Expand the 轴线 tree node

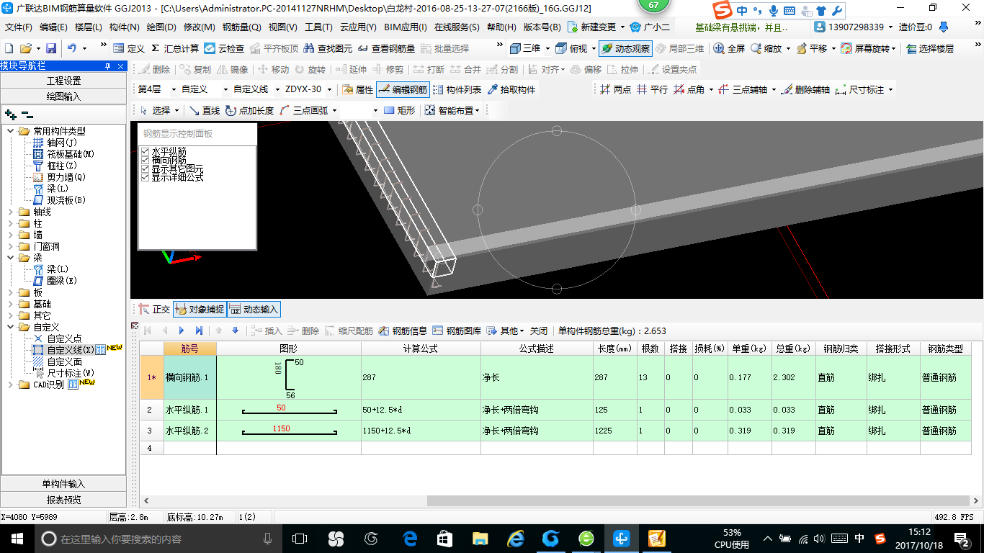tap(12, 212)
